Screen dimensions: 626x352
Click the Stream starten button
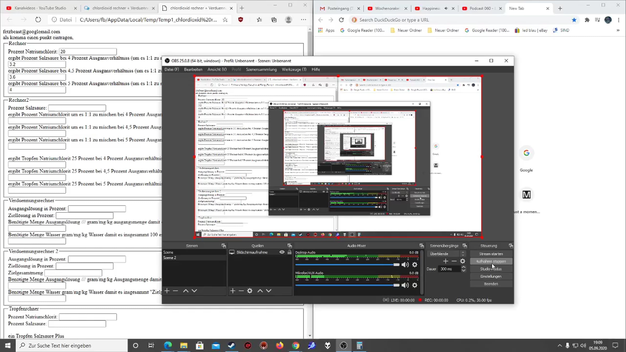[491, 254]
